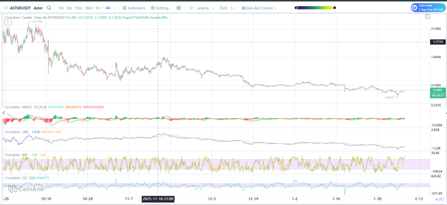Image resolution: width=447 pixels, height=205 pixels.
Task: Expand the more timeframes dropdown arrow
Action: click(x=115, y=8)
